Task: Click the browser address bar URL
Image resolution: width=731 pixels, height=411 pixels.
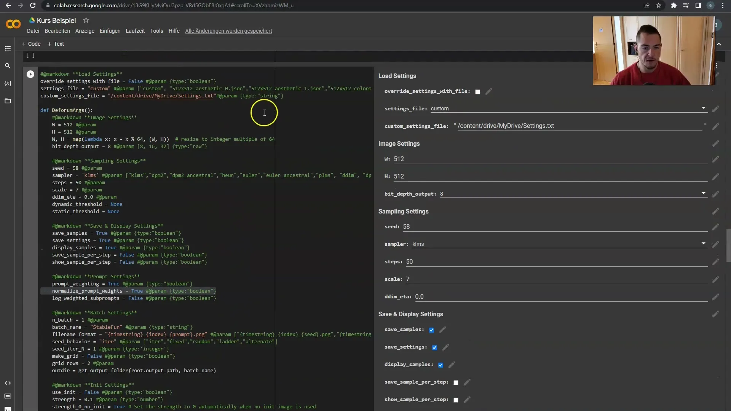Action: point(174,5)
